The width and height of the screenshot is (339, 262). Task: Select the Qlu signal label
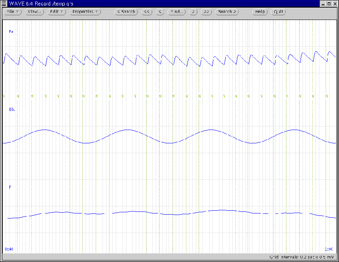click(x=12, y=110)
